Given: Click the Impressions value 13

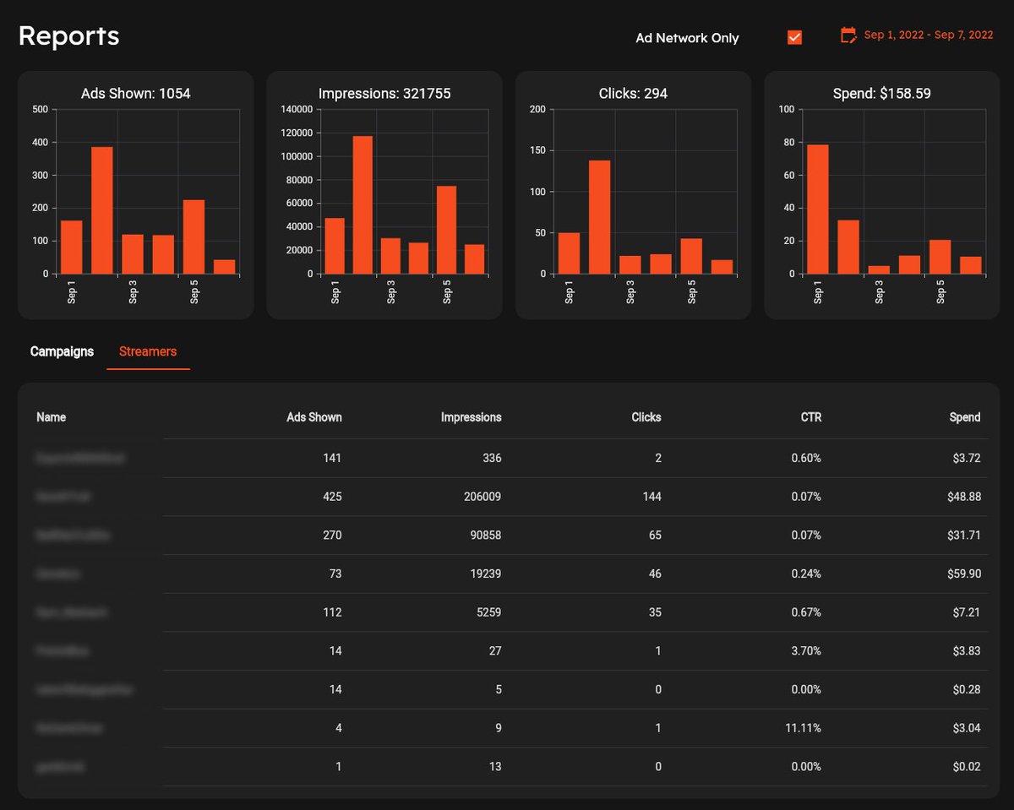Looking at the screenshot, I should tap(495, 767).
